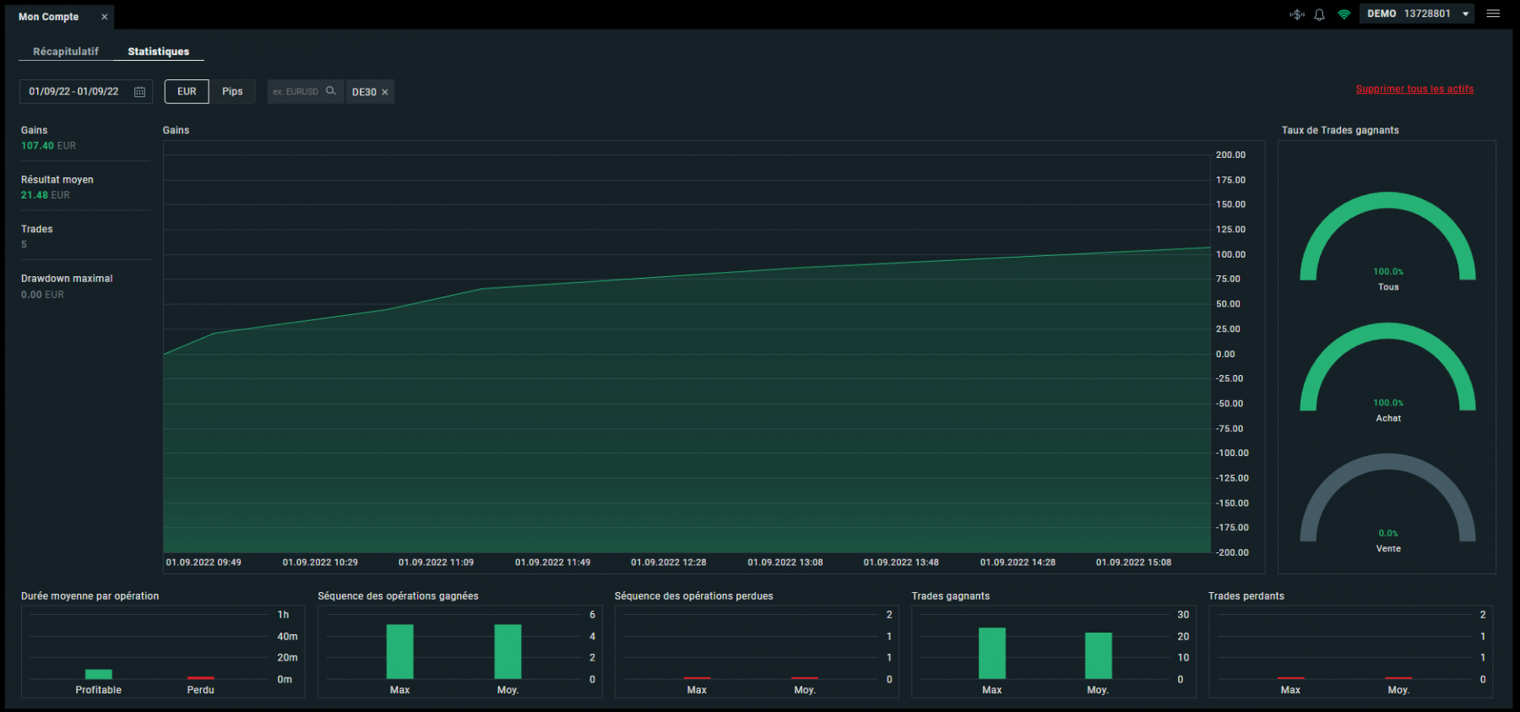The image size is (1520, 712).
Task: Click Supprimer tous les actifs link
Action: click(x=1414, y=89)
